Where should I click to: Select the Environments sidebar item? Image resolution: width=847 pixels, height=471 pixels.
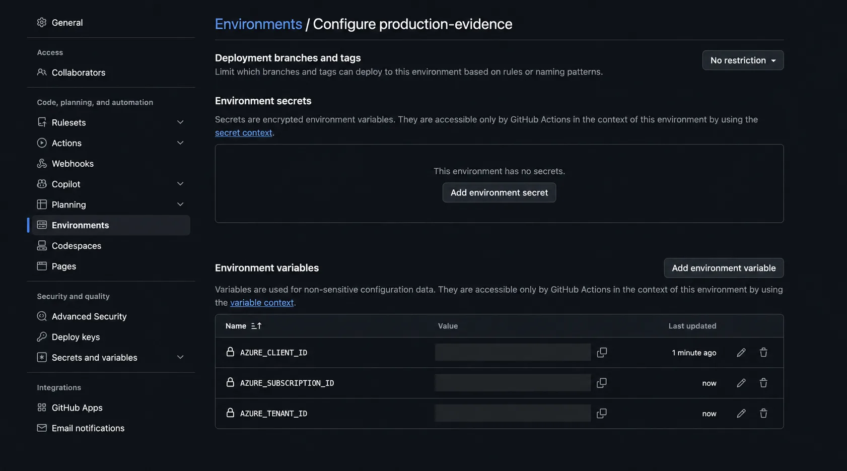(111, 225)
